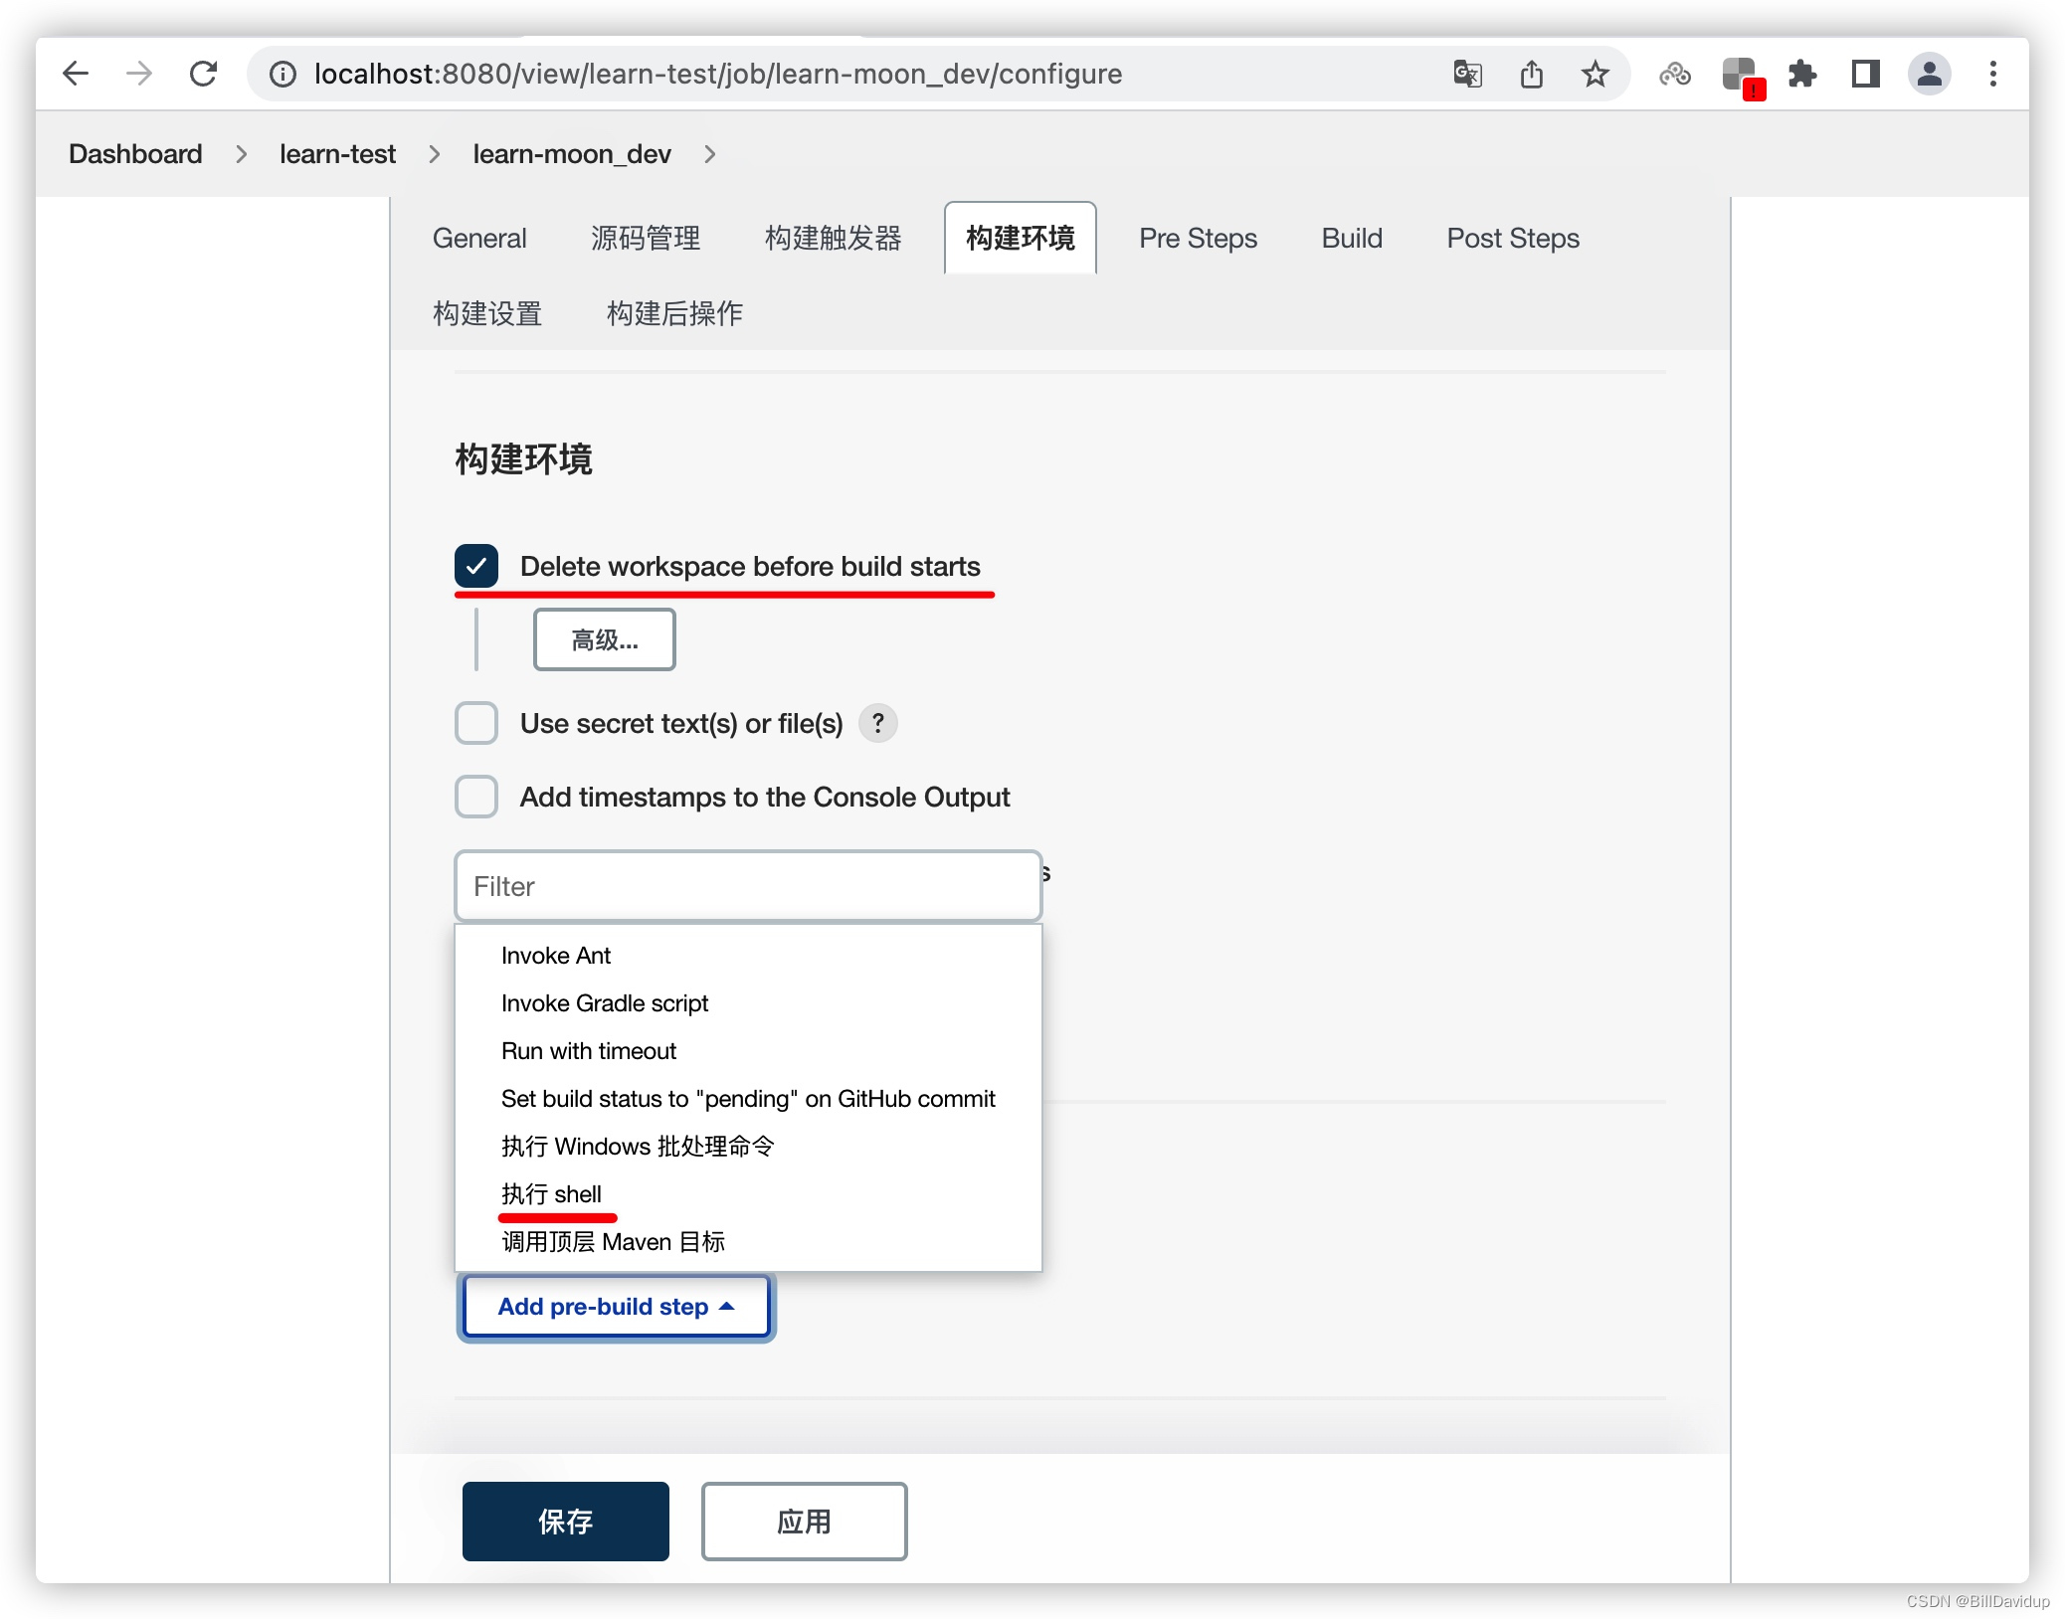Open learn-moon_dev breadcrumb link
This screenshot has height=1619, width=2065.
point(572,154)
